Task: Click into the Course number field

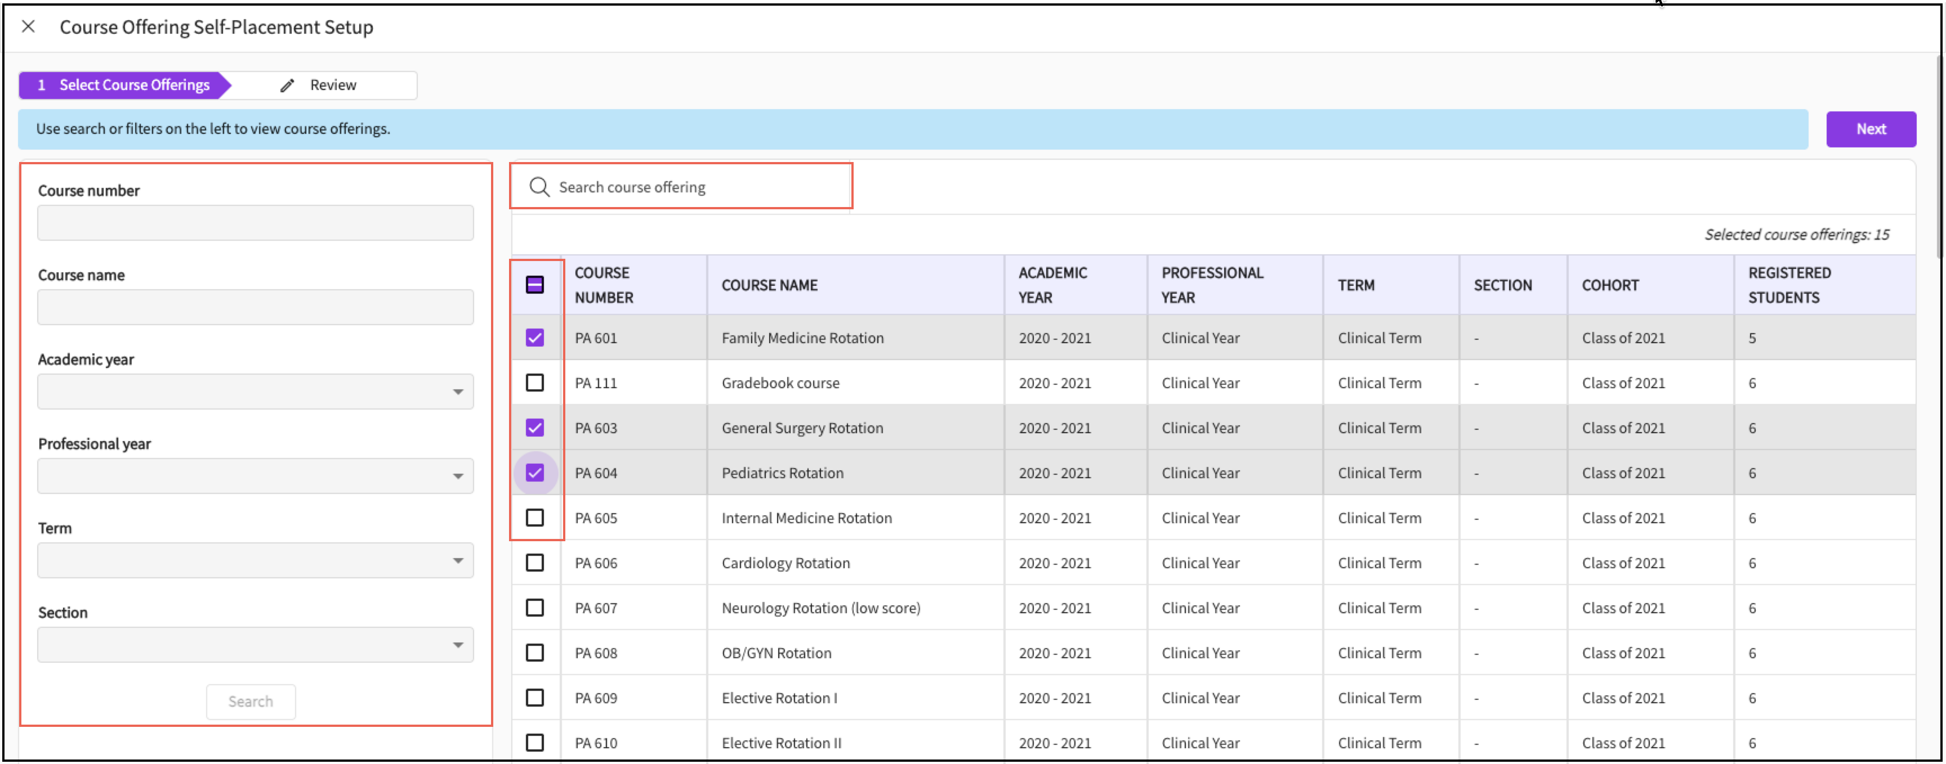Action: 255,223
